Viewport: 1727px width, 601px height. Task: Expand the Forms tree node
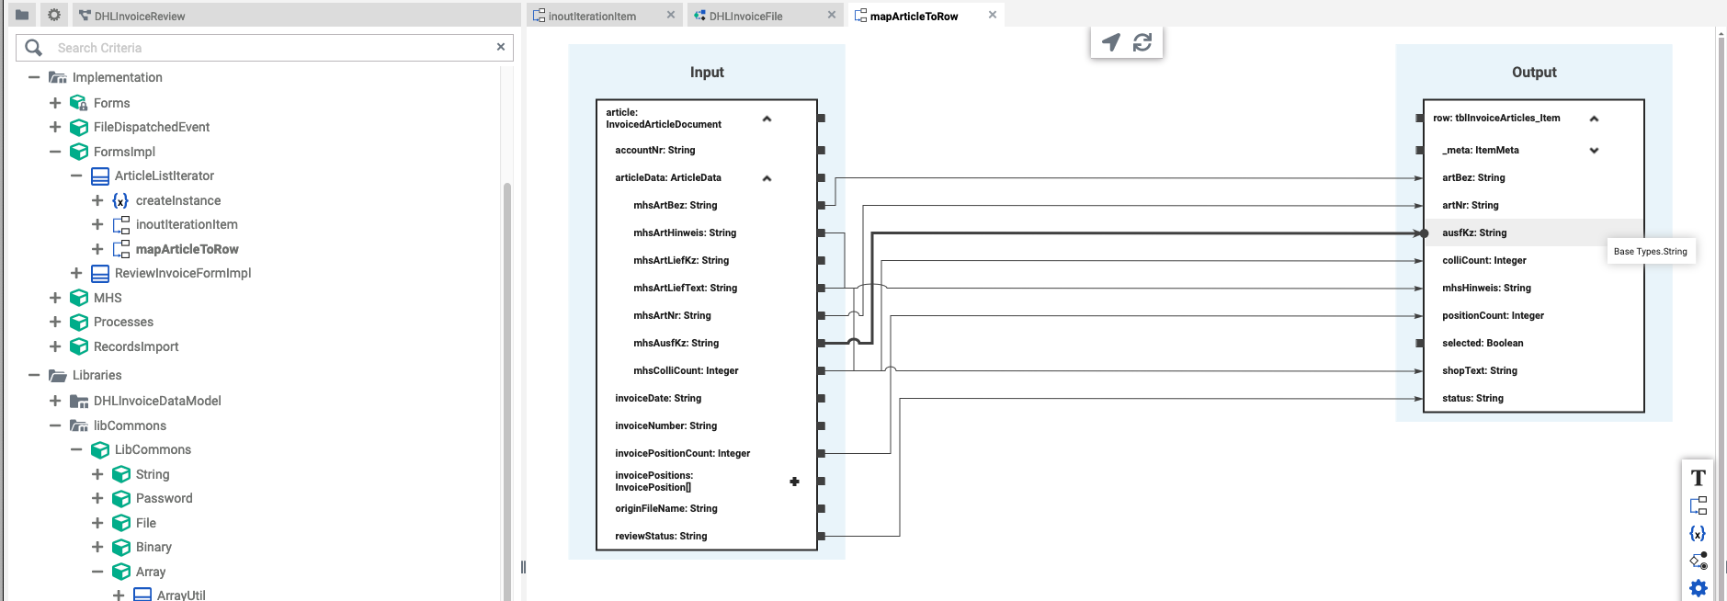coord(55,103)
